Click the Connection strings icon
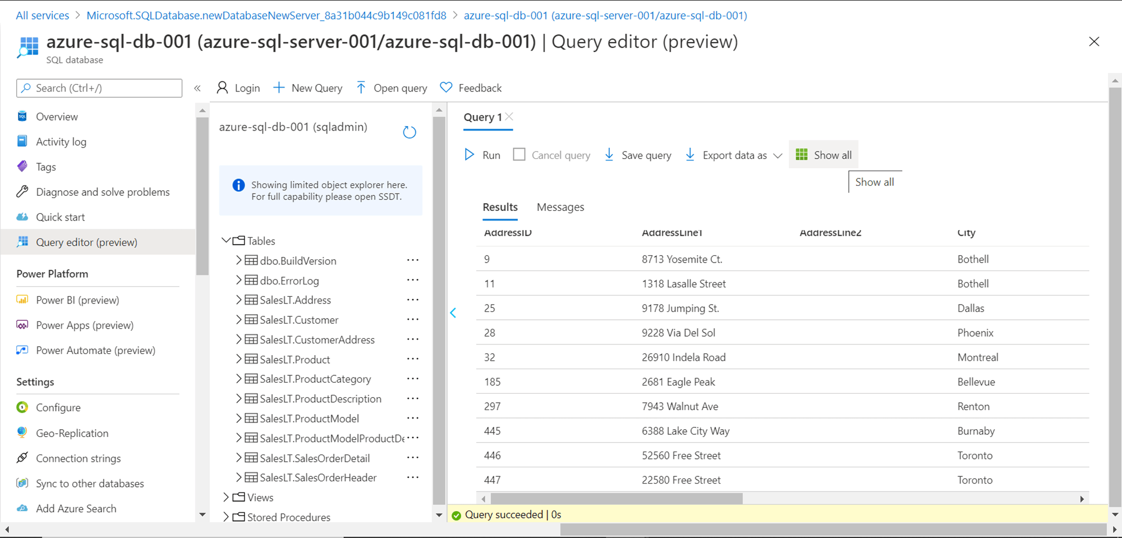Screen dimensions: 1122x538 pyautogui.click(x=22, y=458)
